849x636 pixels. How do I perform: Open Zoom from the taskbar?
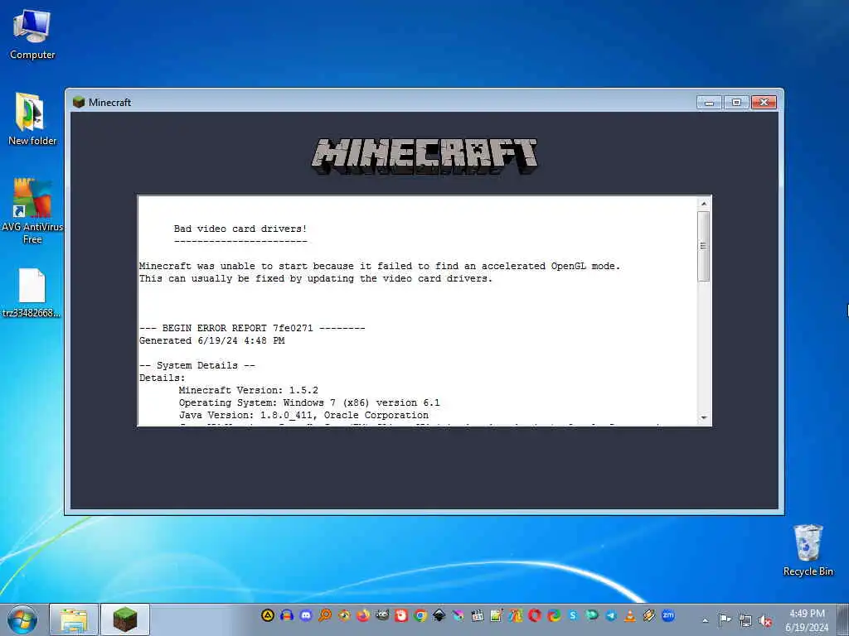[x=668, y=615]
